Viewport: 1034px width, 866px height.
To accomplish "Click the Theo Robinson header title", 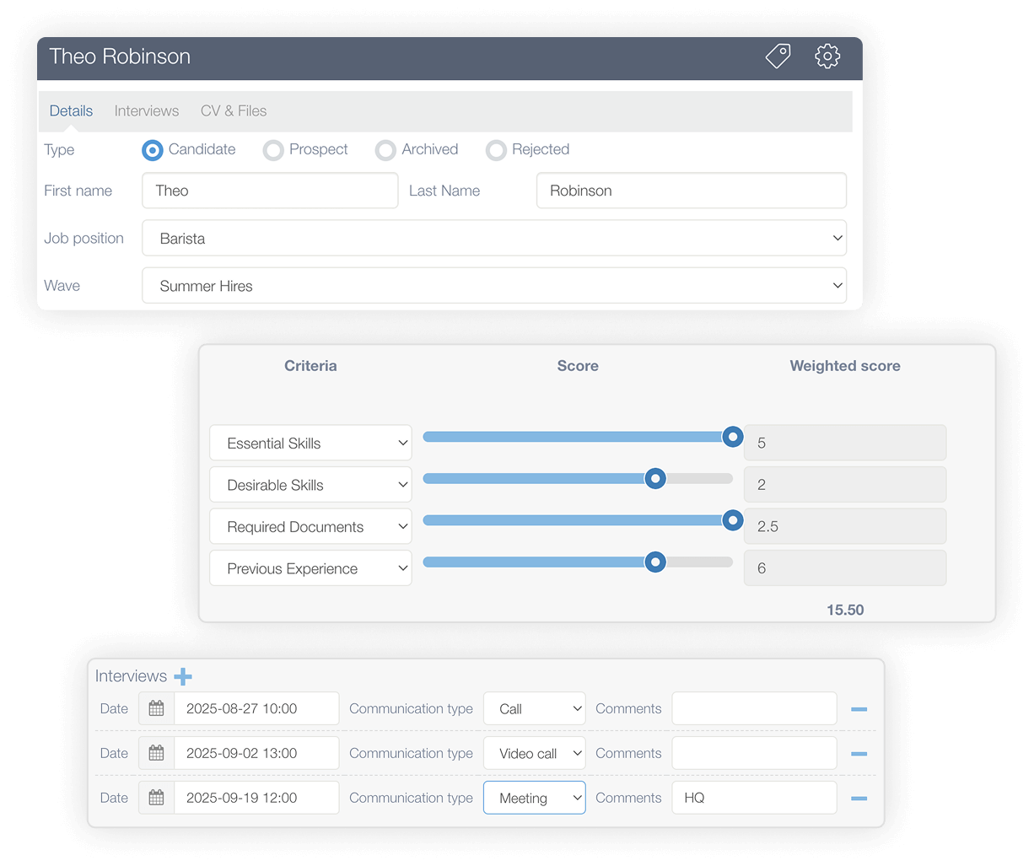I will [120, 56].
